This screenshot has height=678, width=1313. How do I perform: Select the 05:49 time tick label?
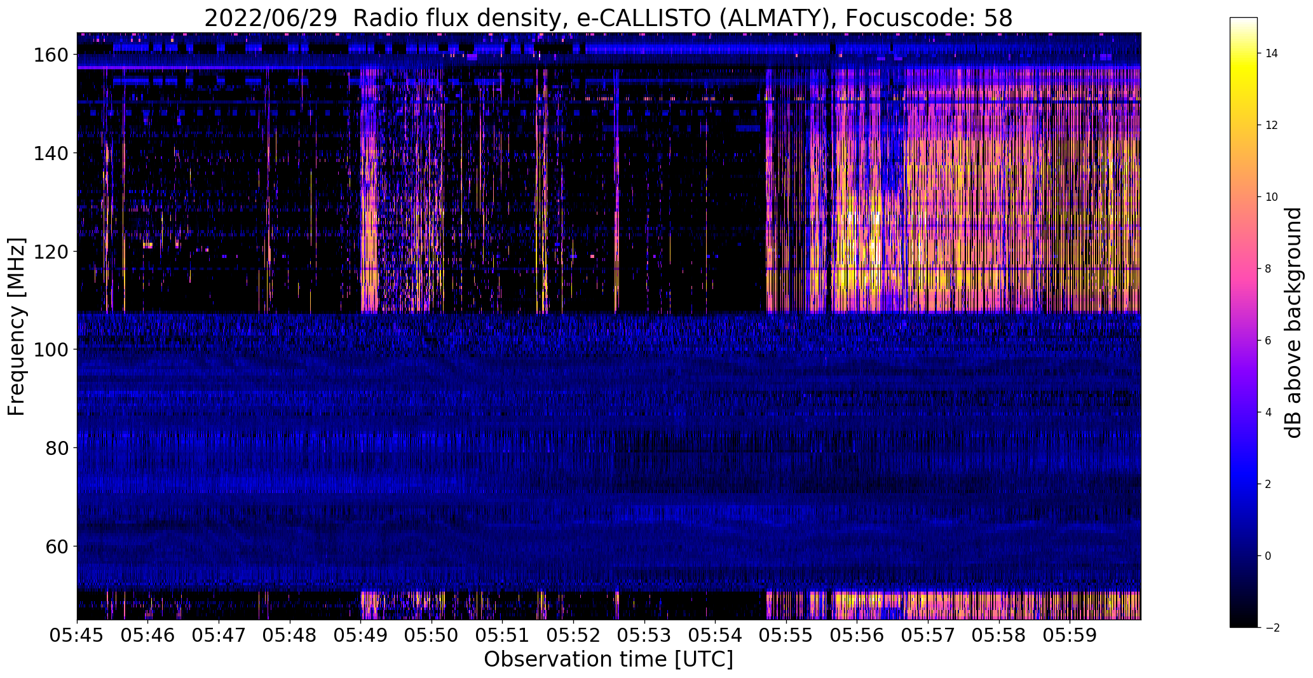pyautogui.click(x=361, y=635)
